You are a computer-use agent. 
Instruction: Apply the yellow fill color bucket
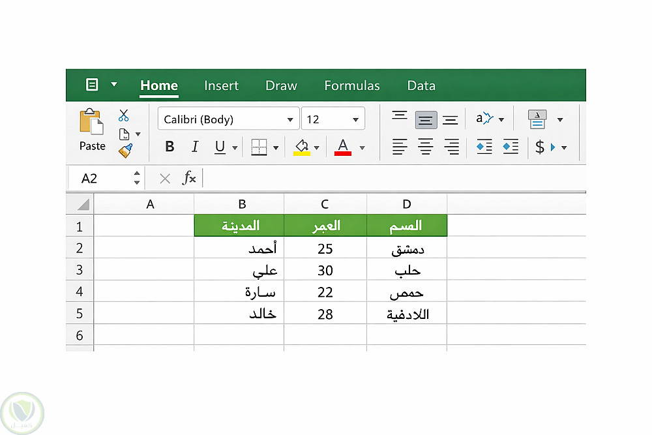point(301,147)
